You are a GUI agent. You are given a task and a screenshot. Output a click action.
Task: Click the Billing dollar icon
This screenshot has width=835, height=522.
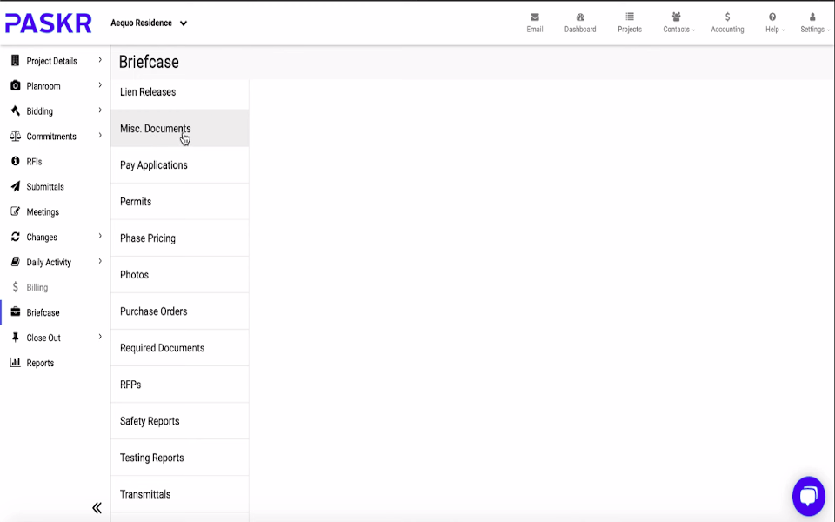pos(15,287)
